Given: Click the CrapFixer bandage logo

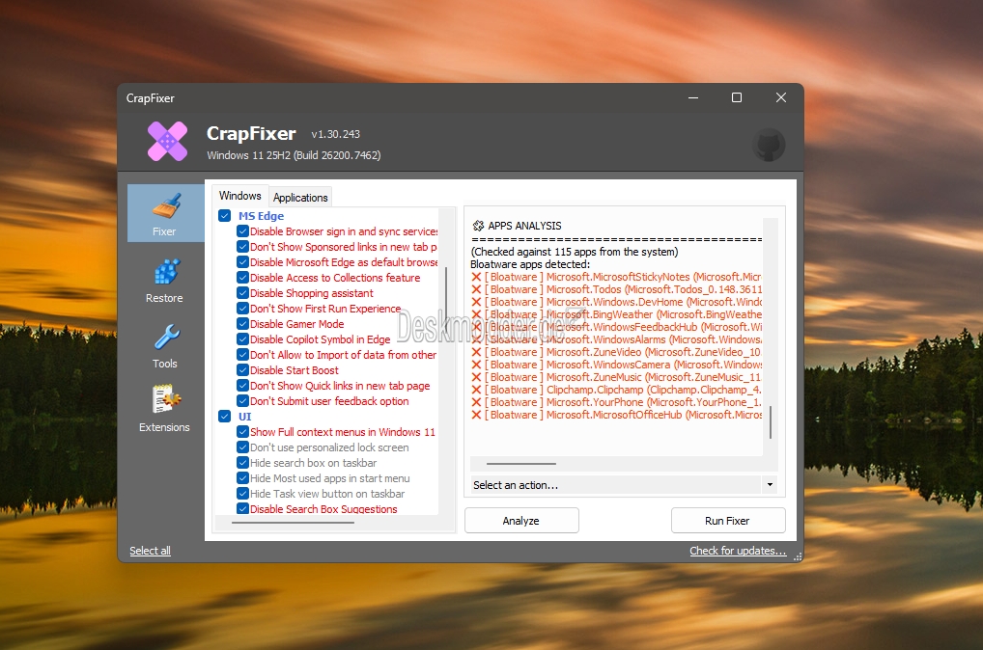Looking at the screenshot, I should 166,141.
